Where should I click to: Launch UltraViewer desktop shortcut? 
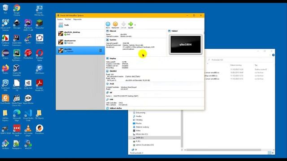pos(39,69)
